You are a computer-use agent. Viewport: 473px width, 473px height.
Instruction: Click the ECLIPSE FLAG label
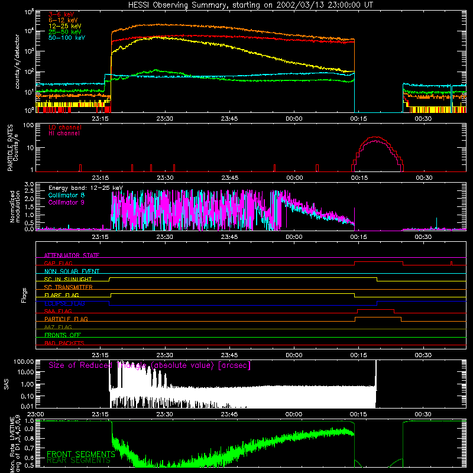pyautogui.click(x=65, y=303)
